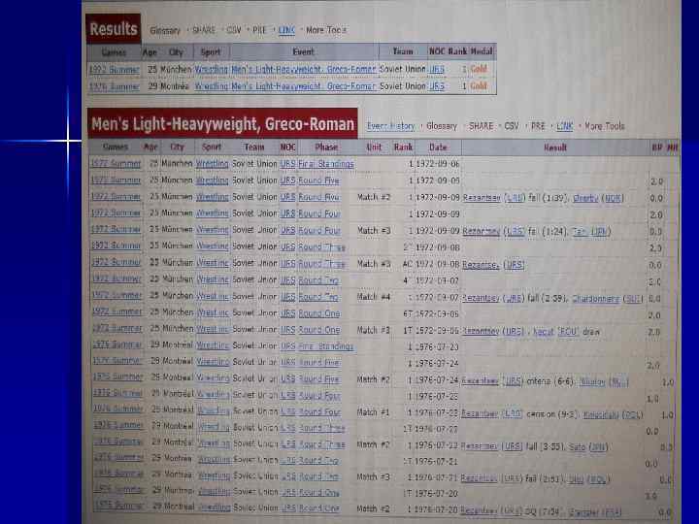Click CSV in the Men's Light-Heavyweight toolbar

click(x=512, y=126)
